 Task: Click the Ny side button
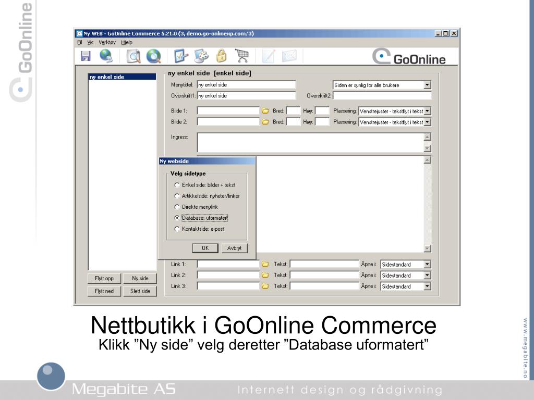(x=140, y=278)
